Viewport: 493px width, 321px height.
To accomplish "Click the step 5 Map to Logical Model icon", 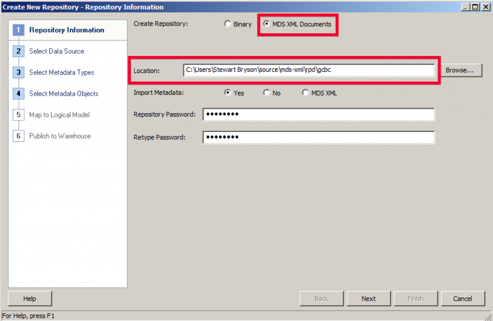I will point(18,115).
